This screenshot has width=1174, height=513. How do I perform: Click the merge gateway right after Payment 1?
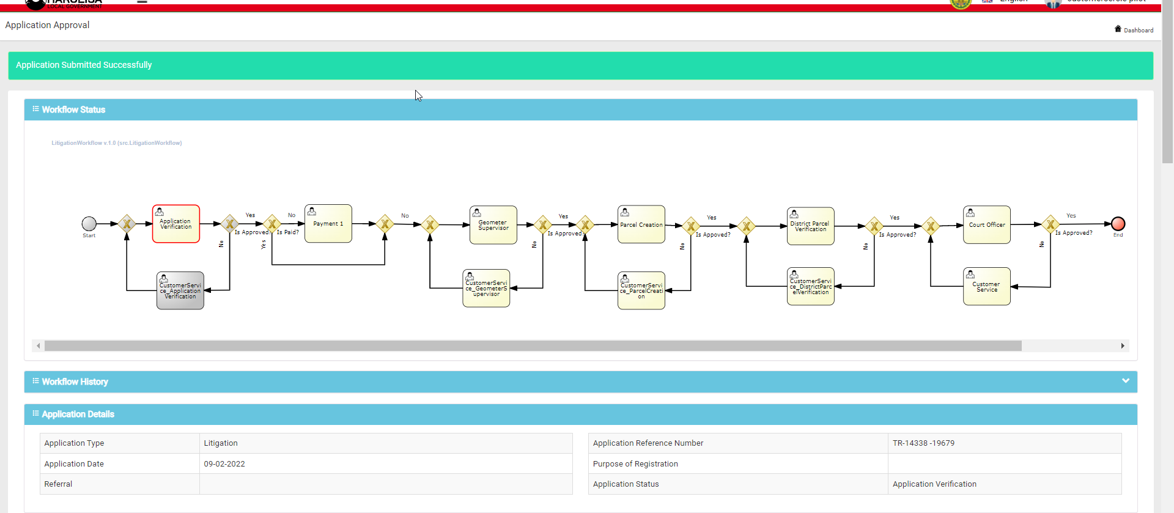[385, 224]
